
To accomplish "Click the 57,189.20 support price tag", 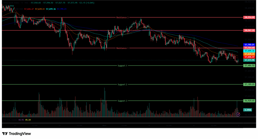I will (249, 84).
